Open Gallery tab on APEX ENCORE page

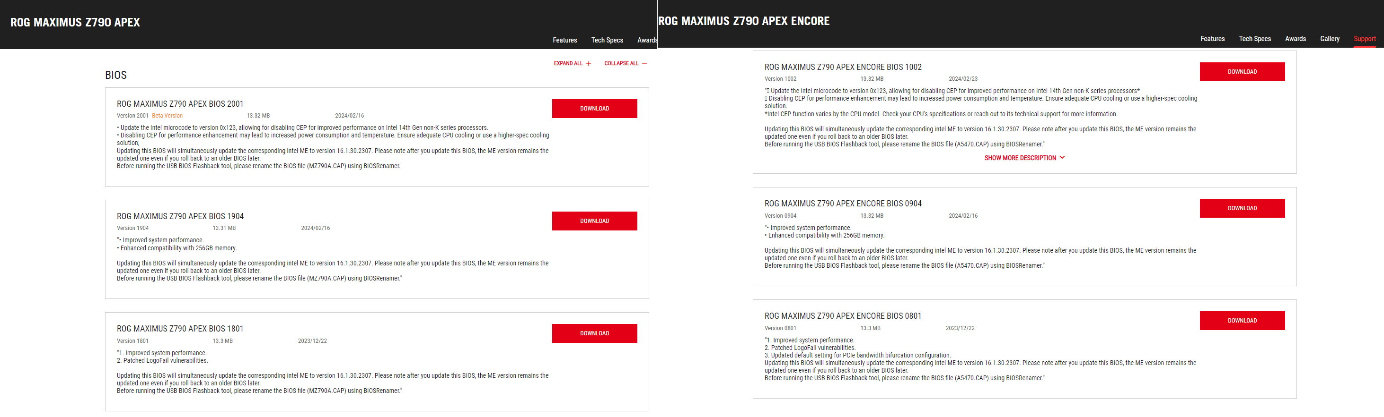1330,39
